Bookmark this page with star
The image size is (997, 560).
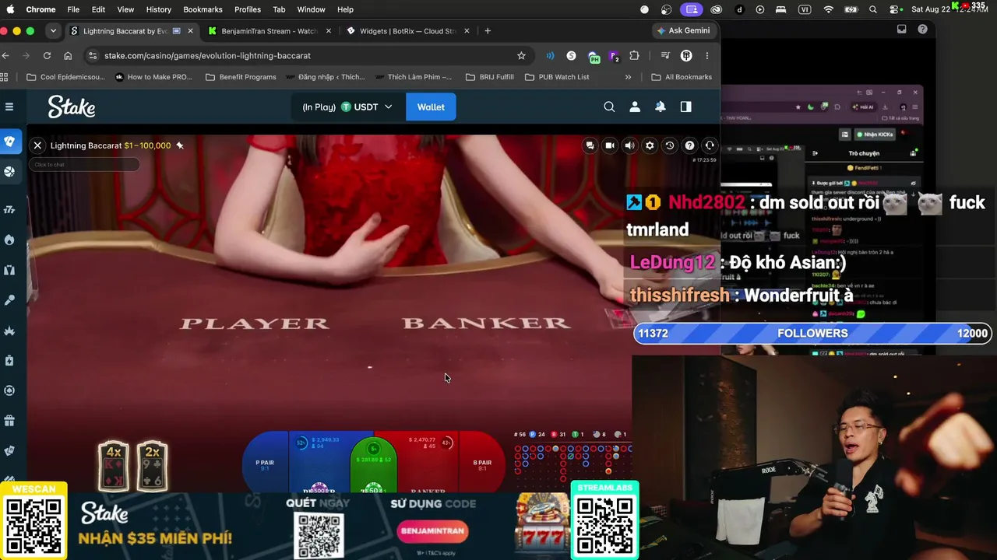(x=521, y=56)
